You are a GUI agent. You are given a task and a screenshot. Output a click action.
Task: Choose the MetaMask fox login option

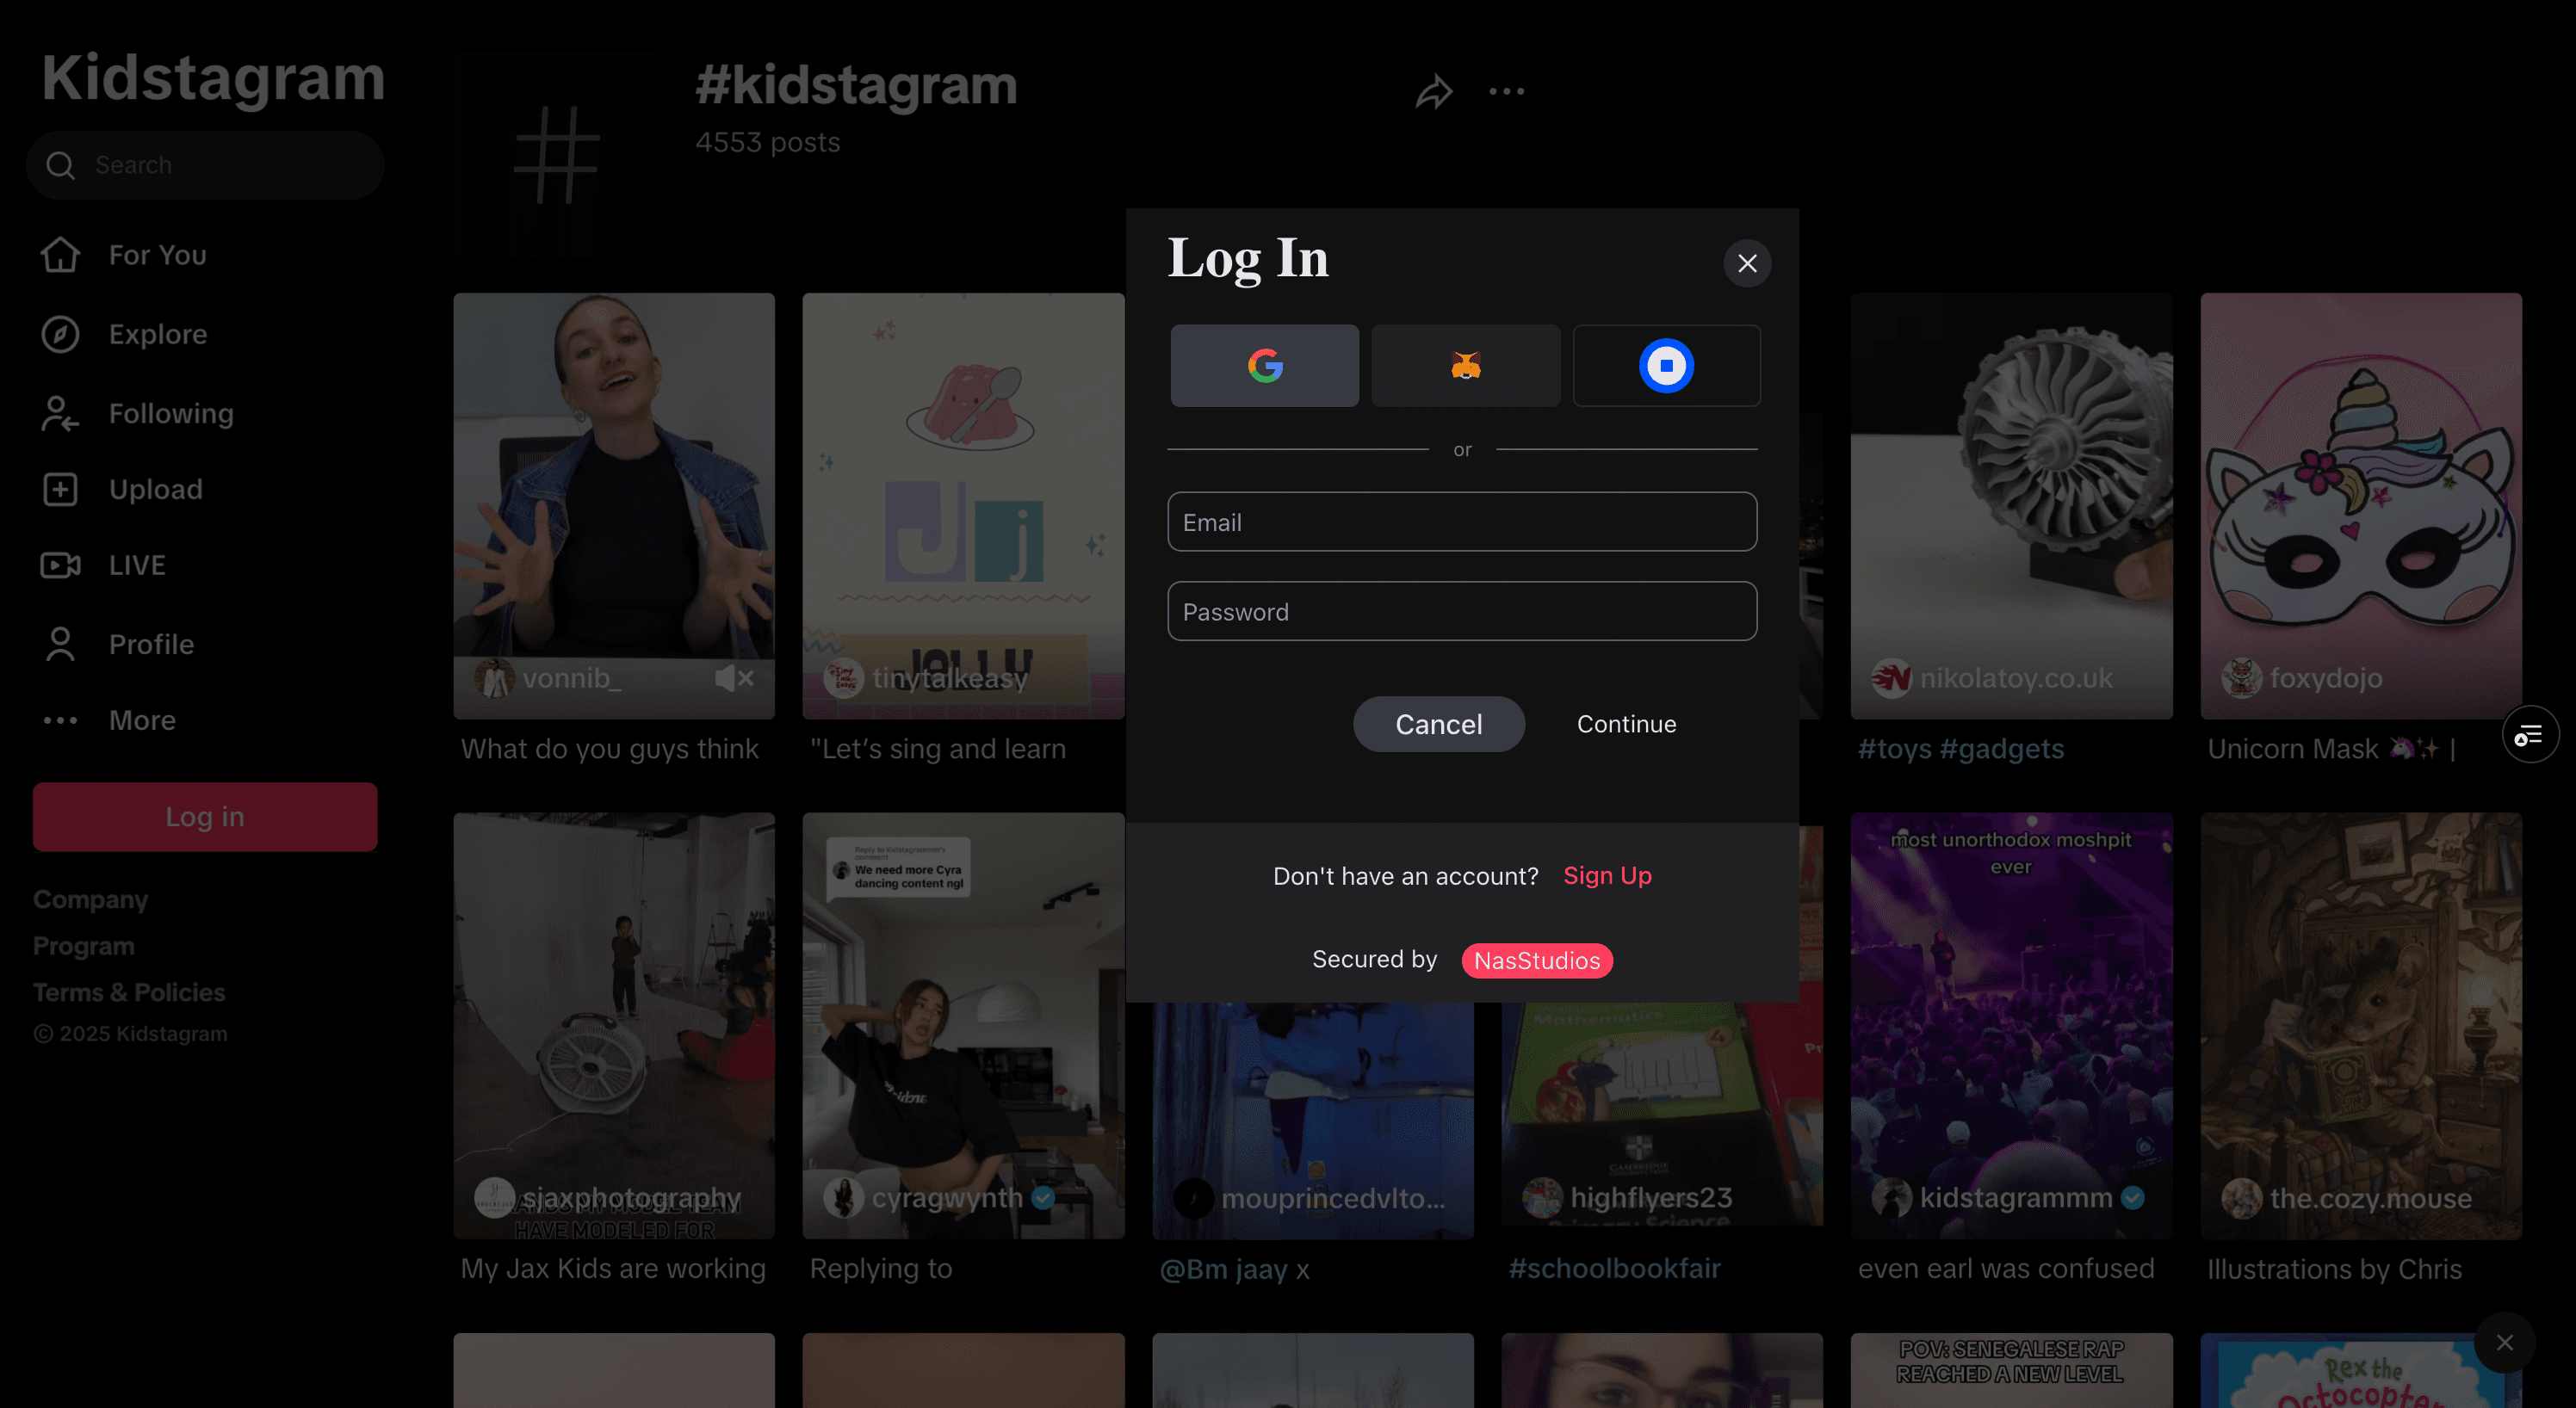coord(1465,366)
